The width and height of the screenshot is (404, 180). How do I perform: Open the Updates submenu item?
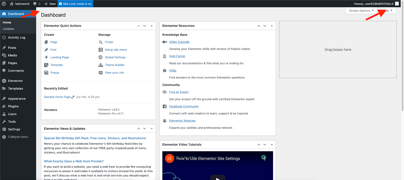[x=8, y=29]
